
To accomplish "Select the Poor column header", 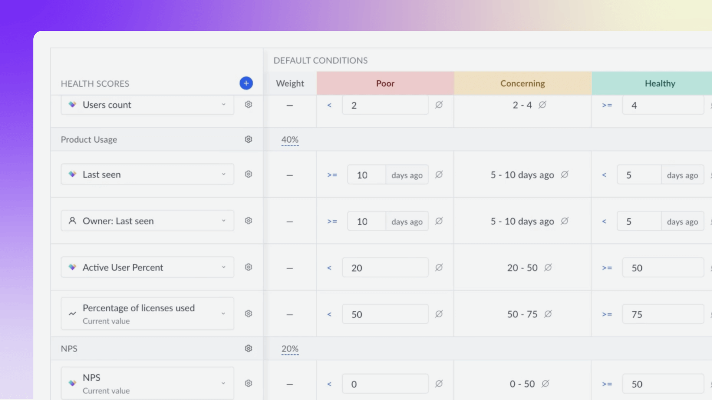I will (x=385, y=83).
